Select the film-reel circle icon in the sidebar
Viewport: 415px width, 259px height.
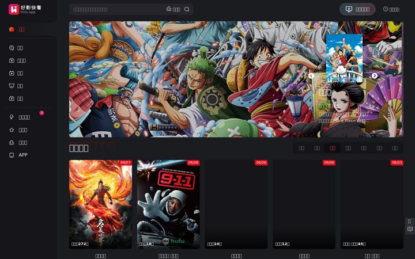click(x=12, y=48)
